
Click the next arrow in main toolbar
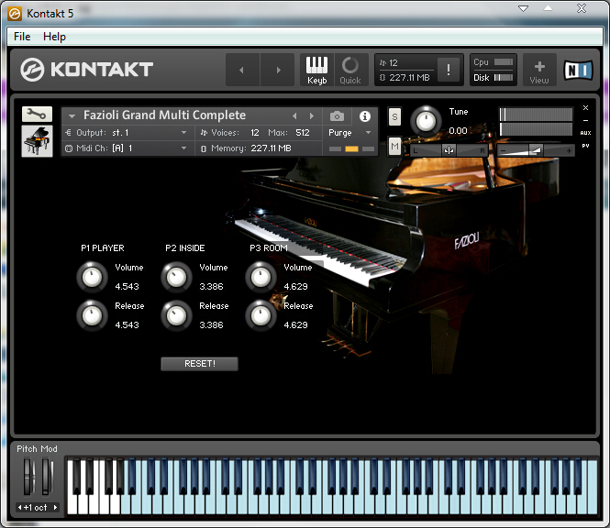coord(277,70)
